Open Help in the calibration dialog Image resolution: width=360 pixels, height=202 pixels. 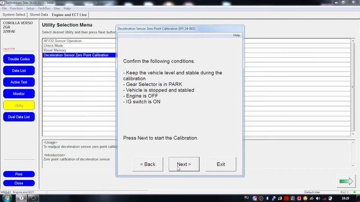[x=236, y=35]
